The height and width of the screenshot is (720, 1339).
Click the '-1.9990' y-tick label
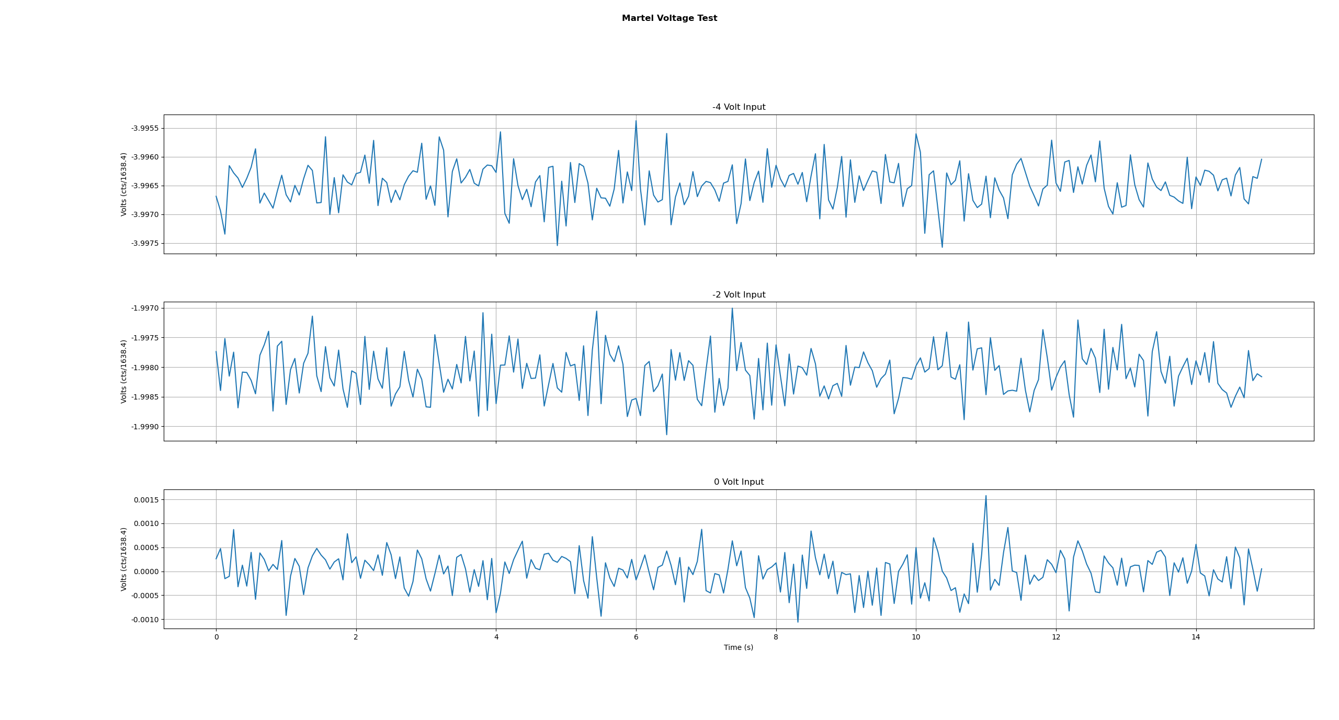[x=145, y=427]
